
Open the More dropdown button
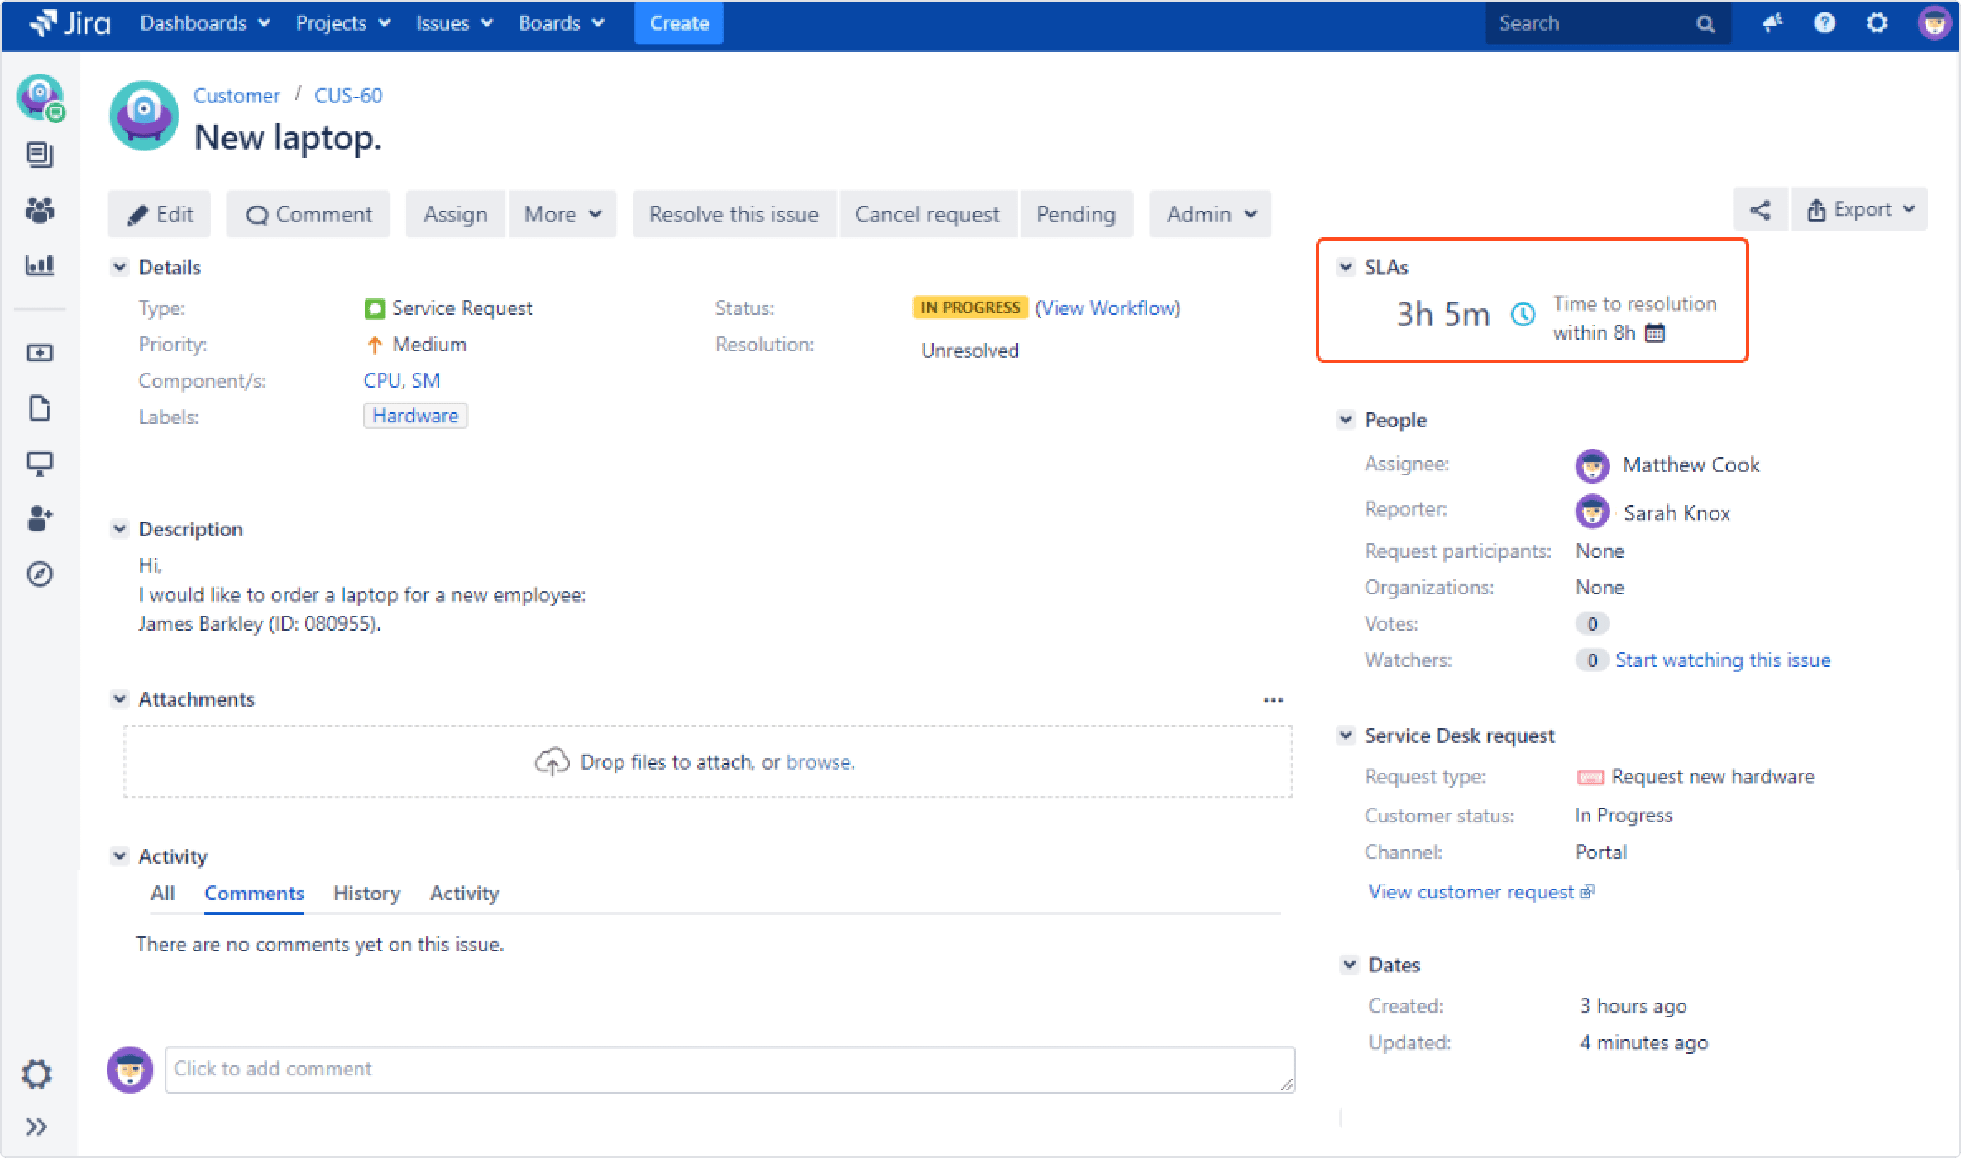coord(562,215)
